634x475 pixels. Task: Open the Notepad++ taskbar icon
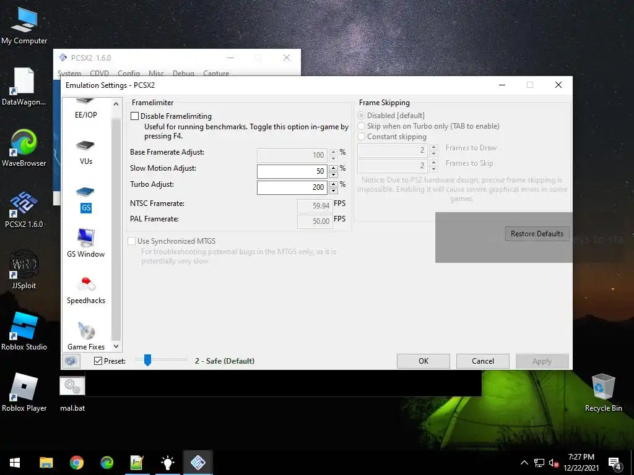click(x=137, y=463)
